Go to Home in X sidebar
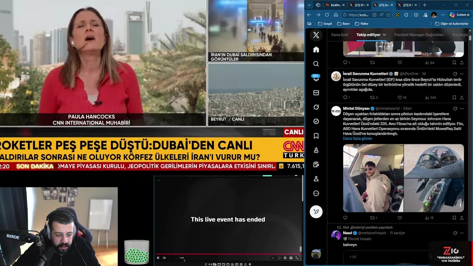 point(316,50)
